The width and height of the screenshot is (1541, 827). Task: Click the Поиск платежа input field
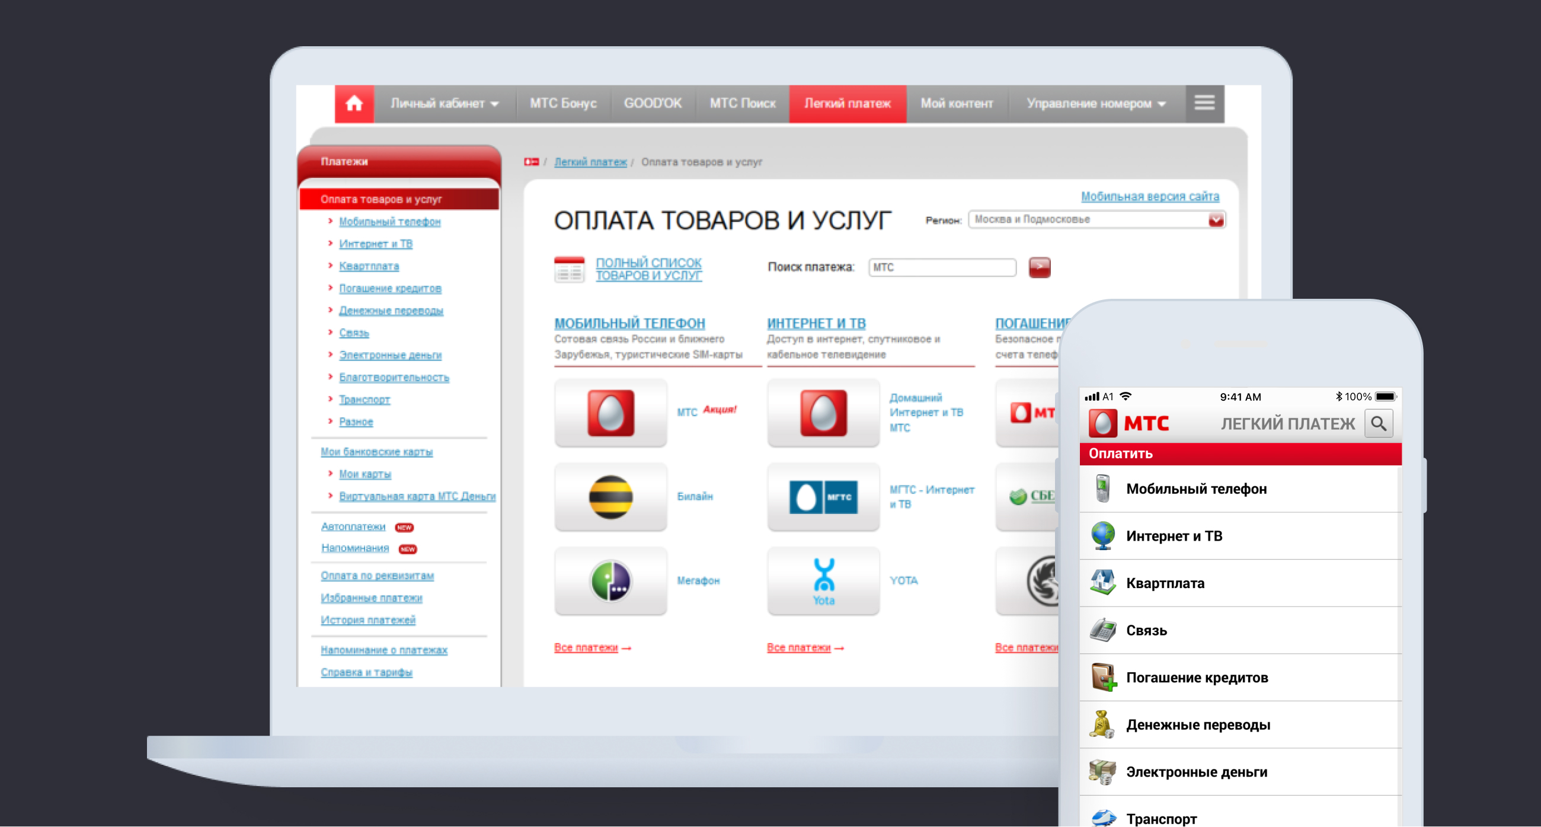942,267
